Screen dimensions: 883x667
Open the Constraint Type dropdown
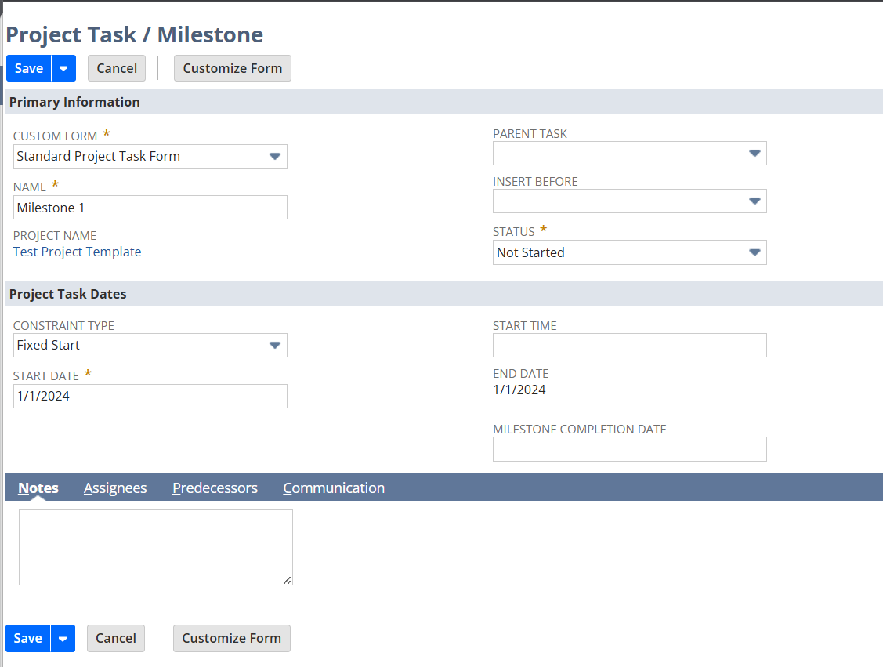pyautogui.click(x=274, y=345)
